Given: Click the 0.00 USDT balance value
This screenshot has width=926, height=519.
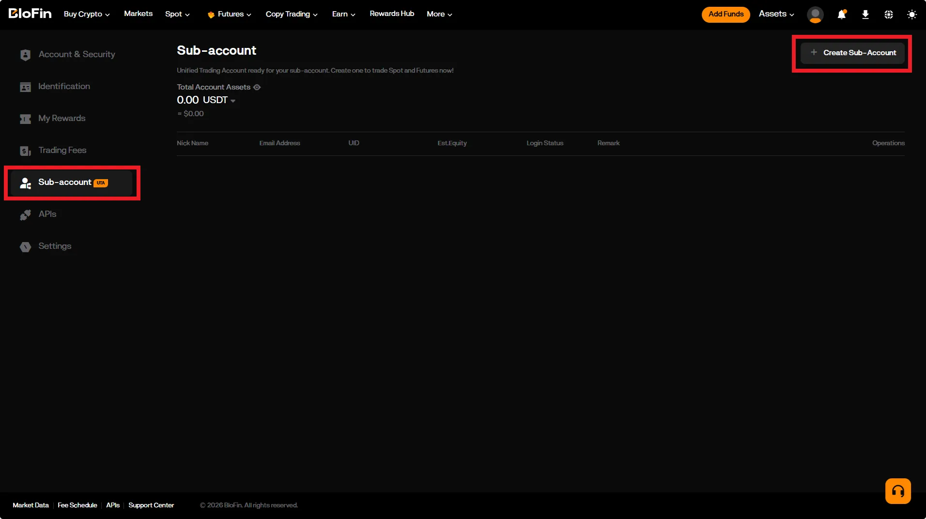Looking at the screenshot, I should [202, 100].
